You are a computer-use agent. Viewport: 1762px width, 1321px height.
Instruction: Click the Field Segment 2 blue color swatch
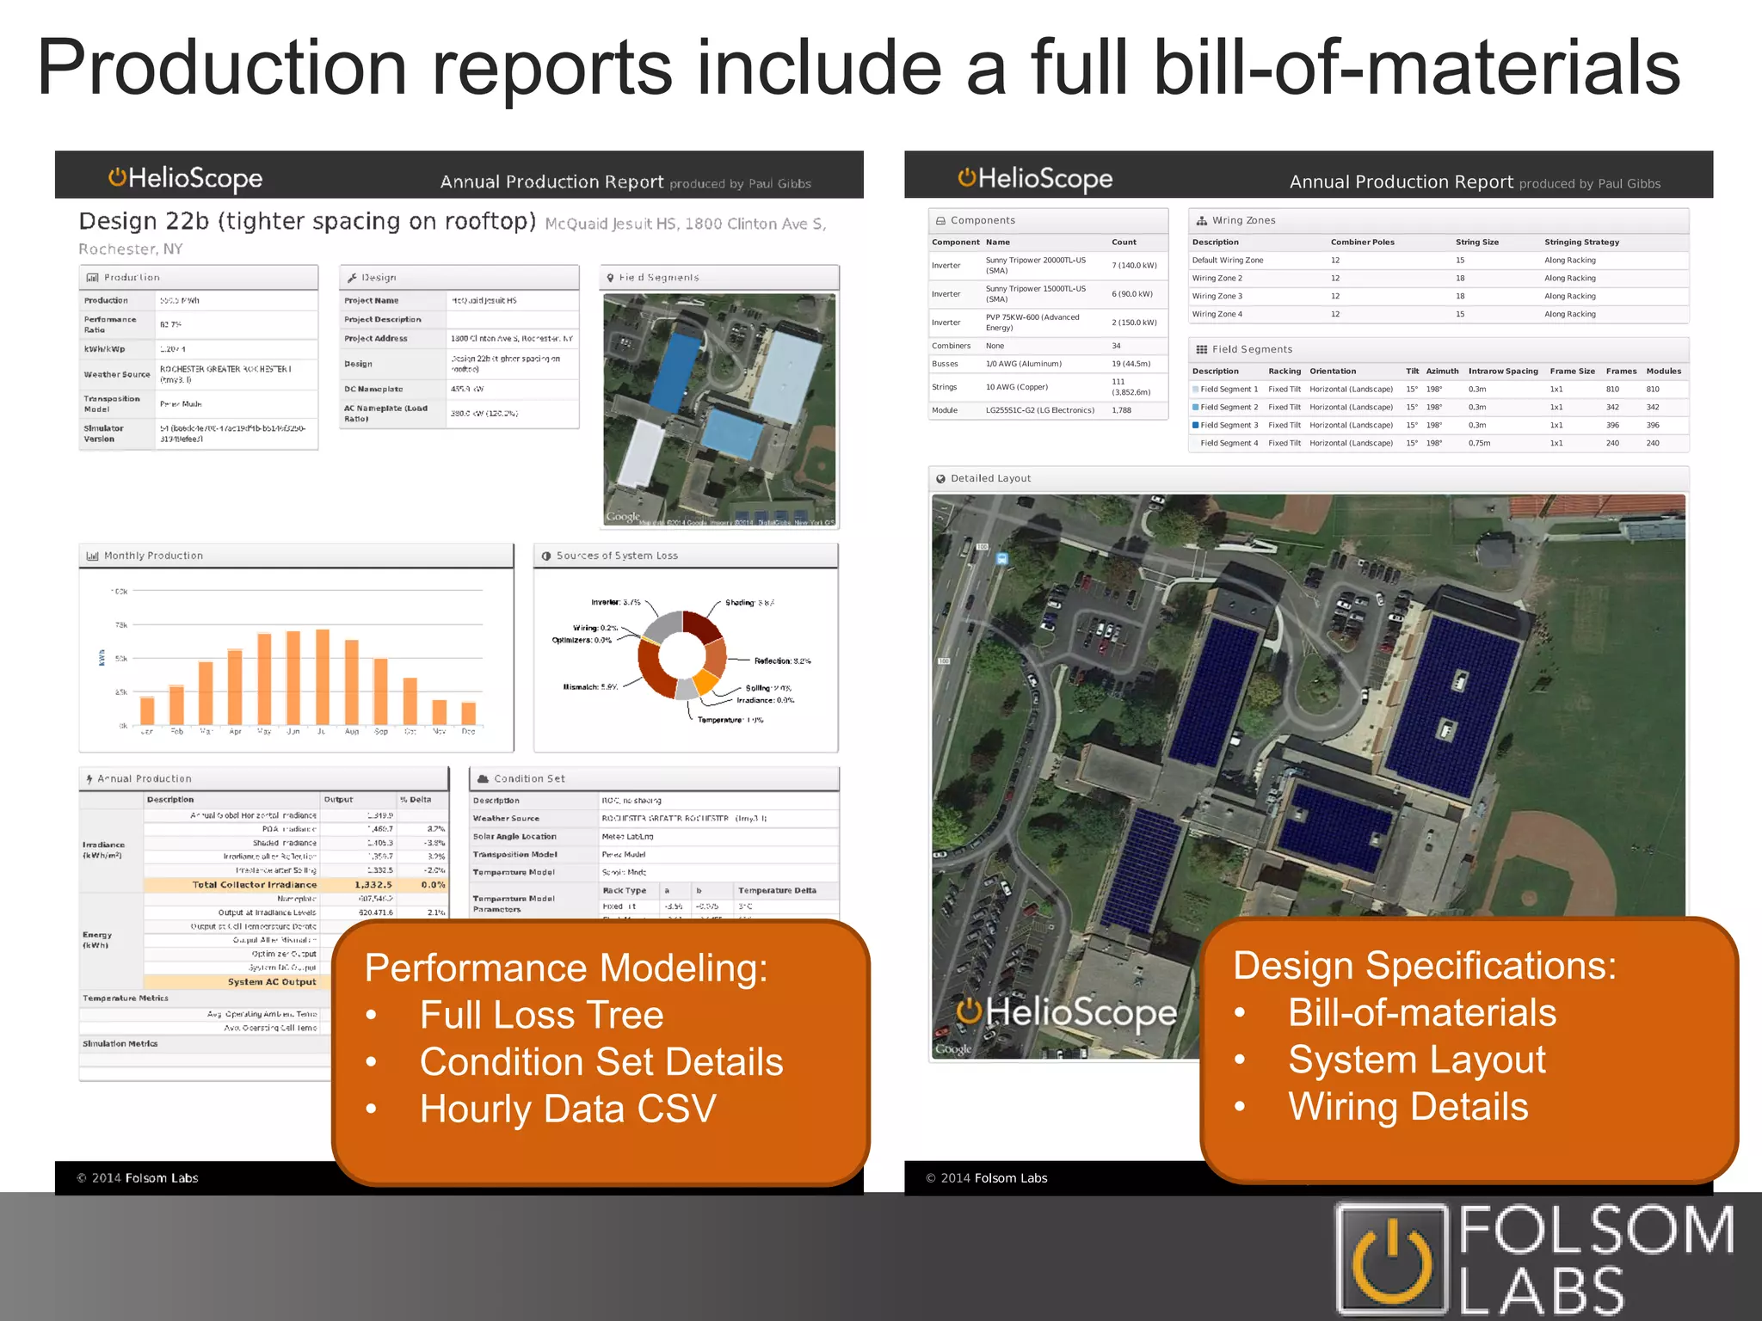(1195, 408)
